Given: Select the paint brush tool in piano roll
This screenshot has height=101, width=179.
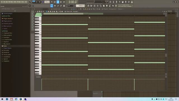Looking at the screenshot, I should (48, 12).
